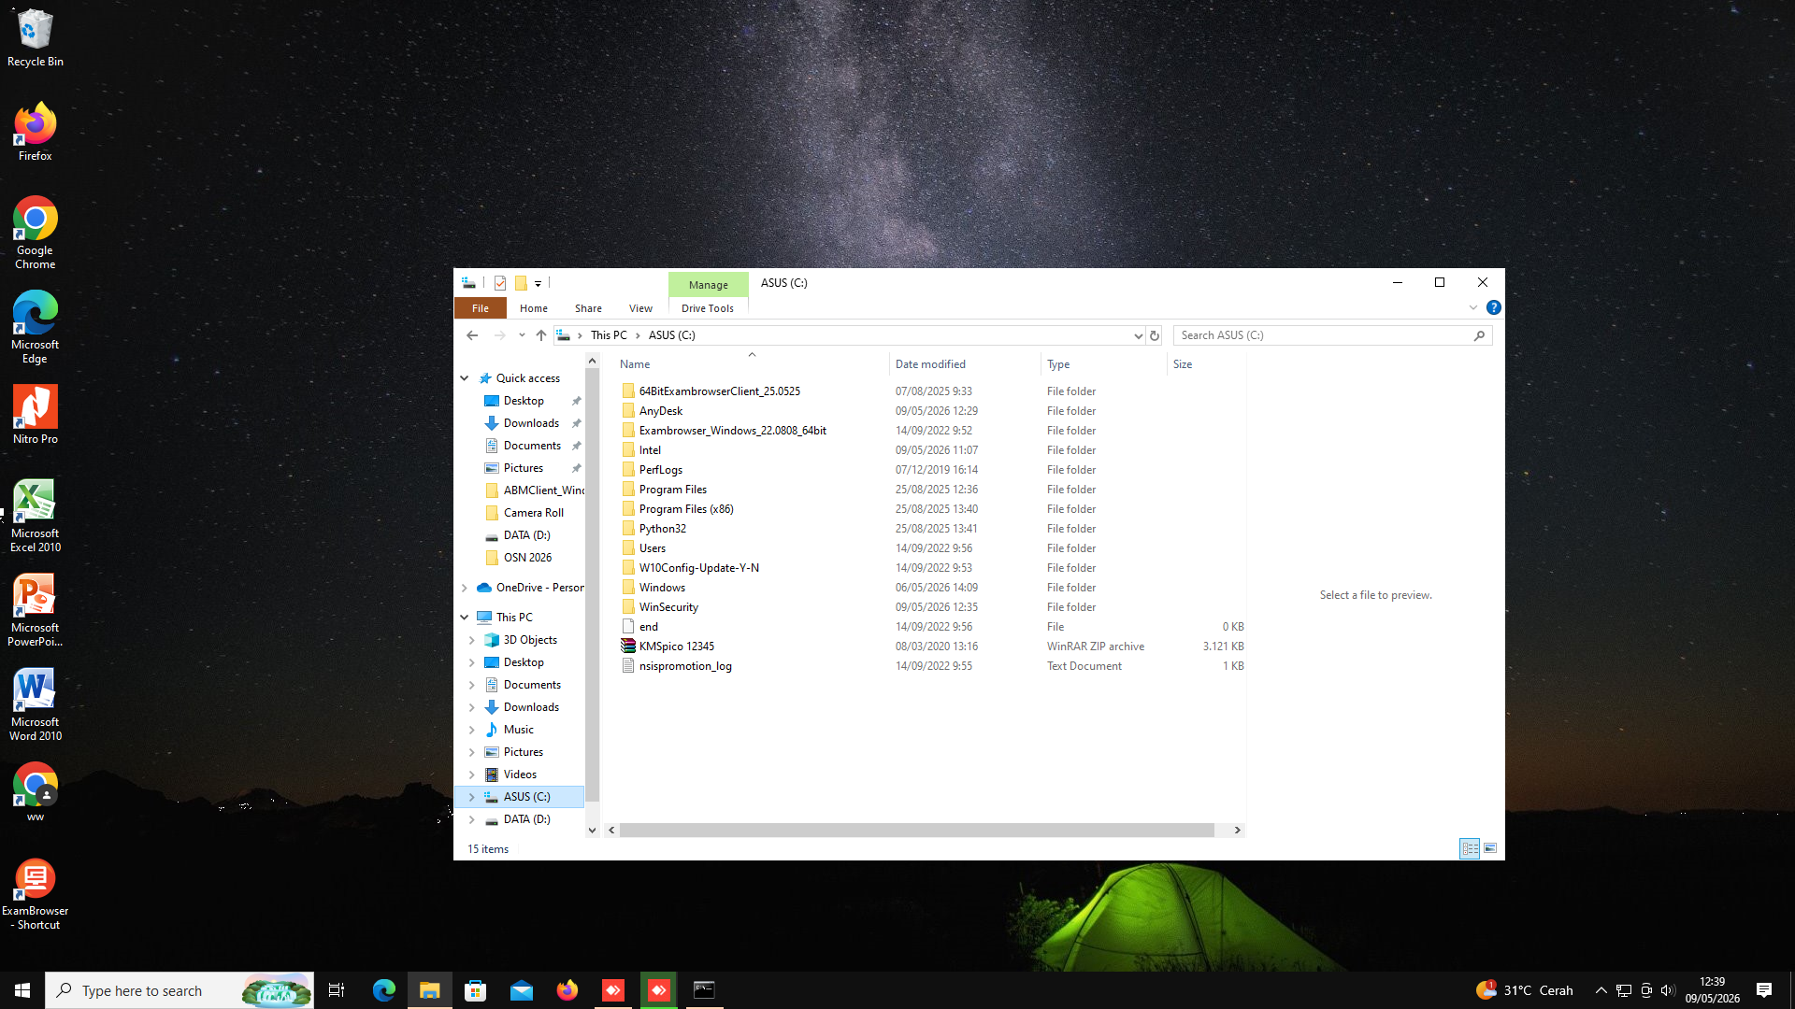
Task: Expand the 3D Objects node
Action: click(472, 640)
